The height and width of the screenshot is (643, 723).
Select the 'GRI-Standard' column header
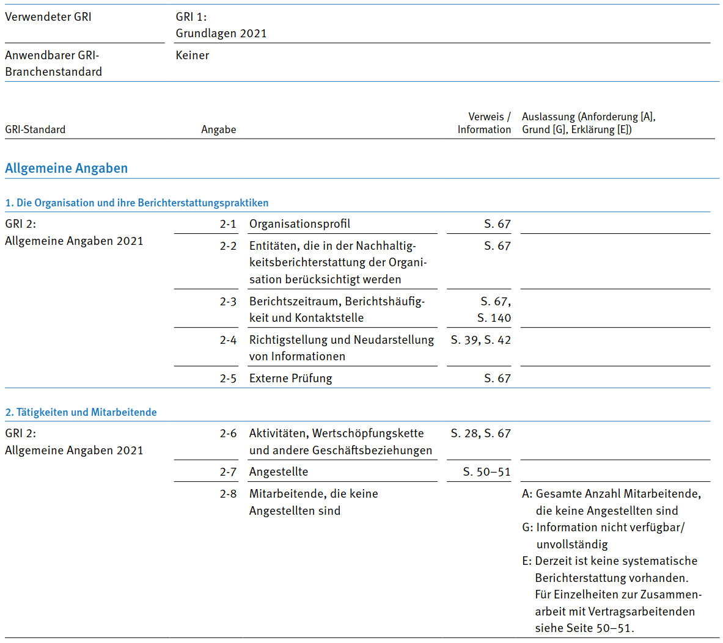(x=35, y=129)
